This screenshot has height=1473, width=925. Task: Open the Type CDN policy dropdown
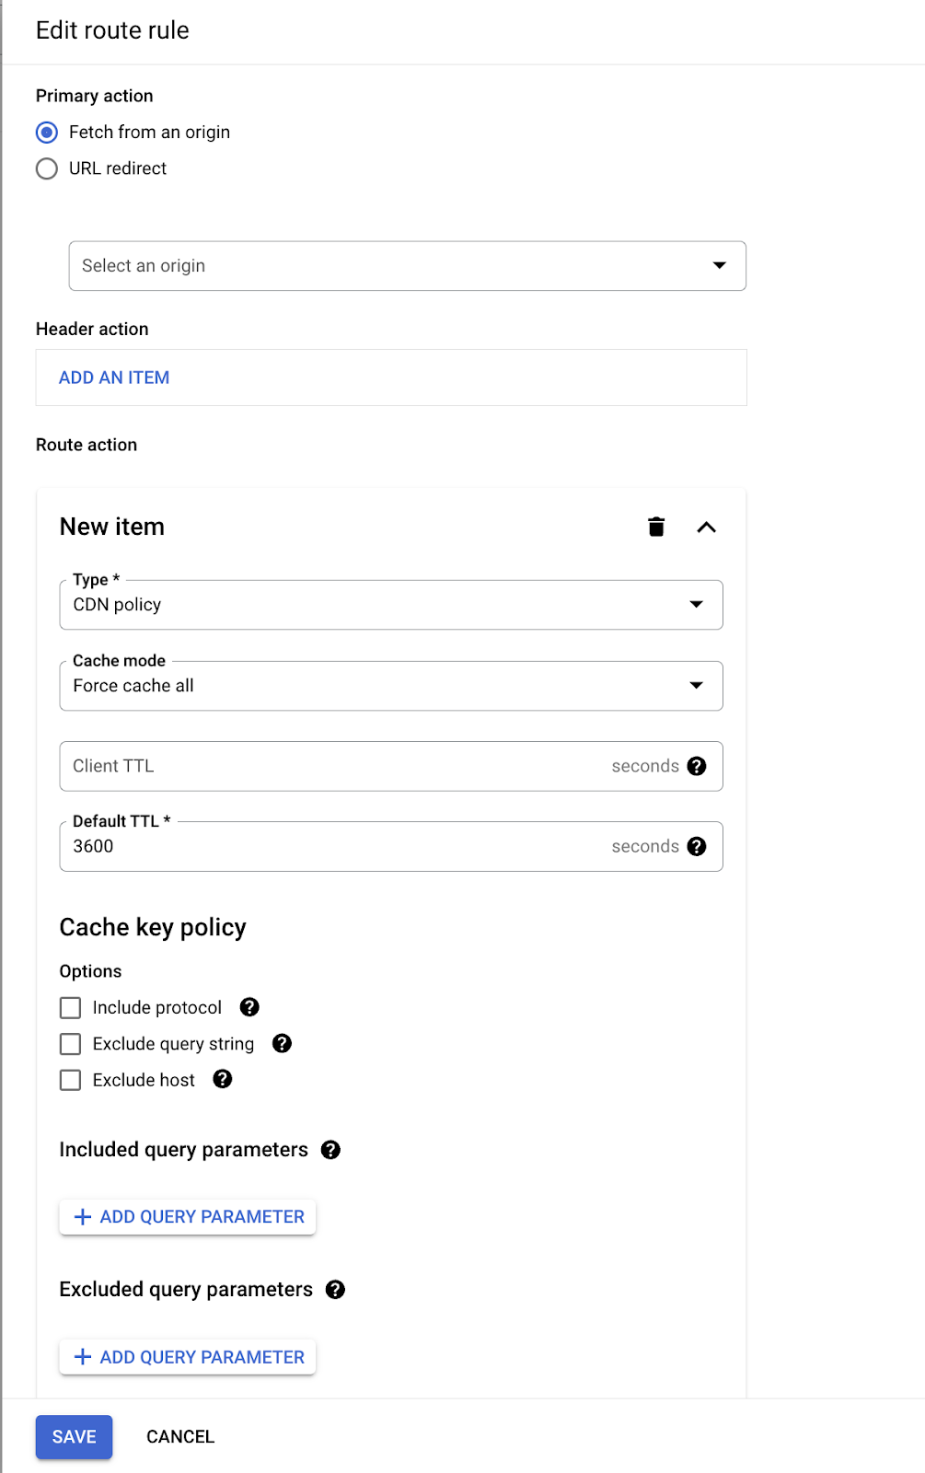(390, 605)
